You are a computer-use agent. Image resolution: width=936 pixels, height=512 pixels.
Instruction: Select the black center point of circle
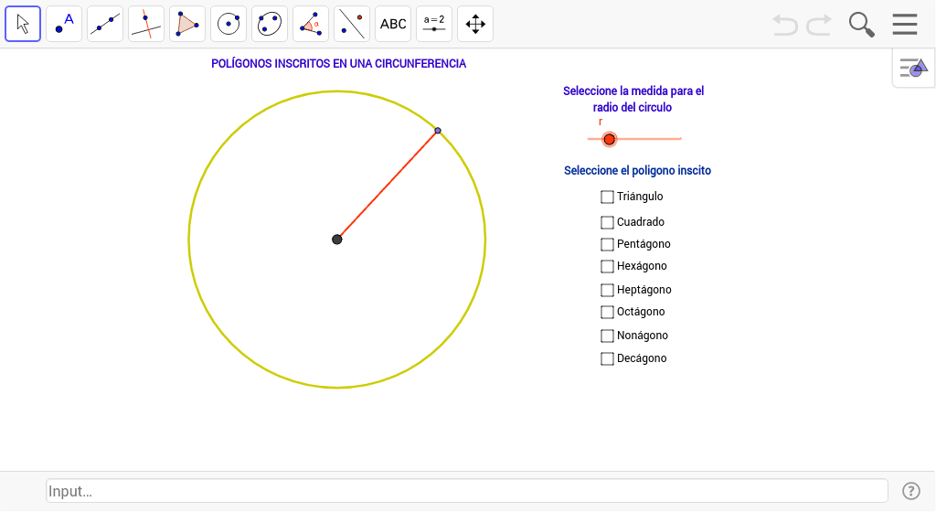point(336,240)
